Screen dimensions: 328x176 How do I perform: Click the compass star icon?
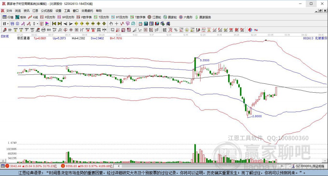(71, 30)
